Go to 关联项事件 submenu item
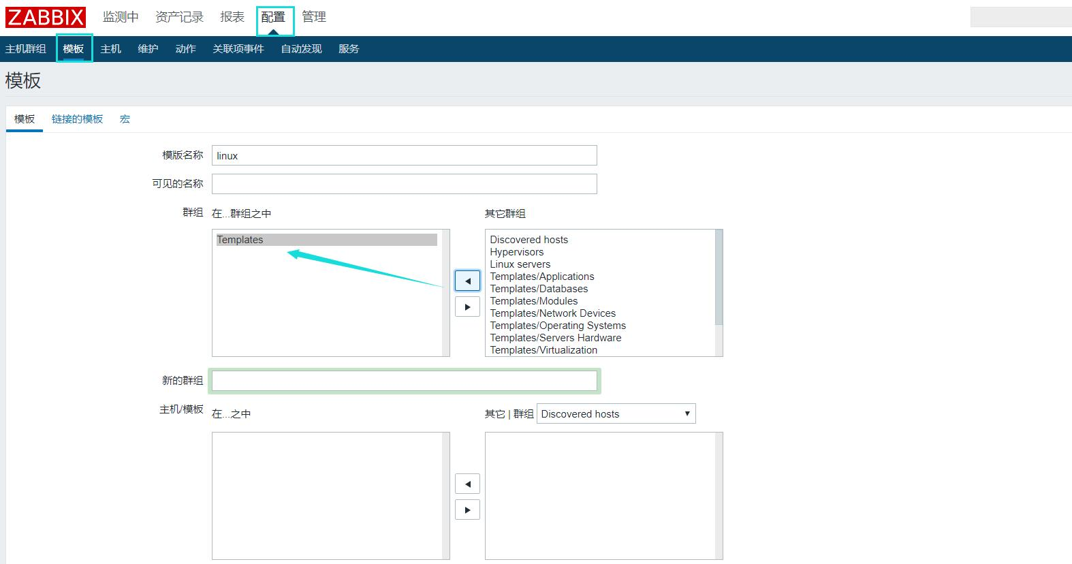Image resolution: width=1072 pixels, height=564 pixels. pos(238,49)
